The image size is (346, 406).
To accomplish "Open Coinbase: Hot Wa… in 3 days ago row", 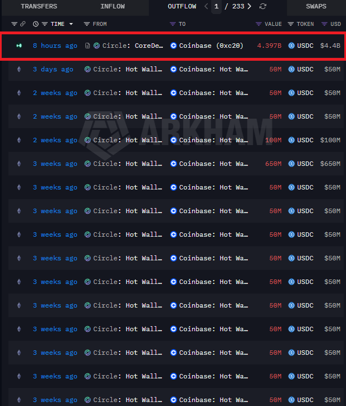I will pyautogui.click(x=213, y=69).
